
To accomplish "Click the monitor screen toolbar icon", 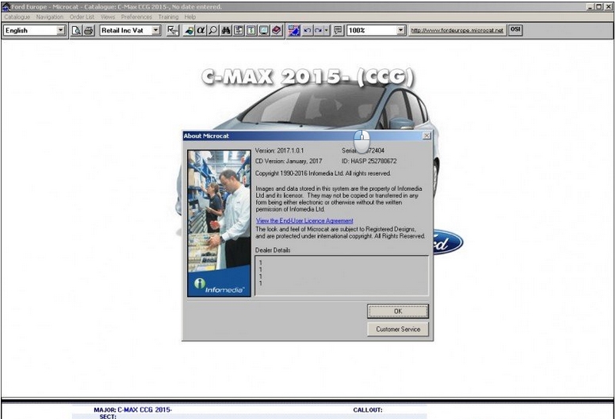I will (x=264, y=30).
